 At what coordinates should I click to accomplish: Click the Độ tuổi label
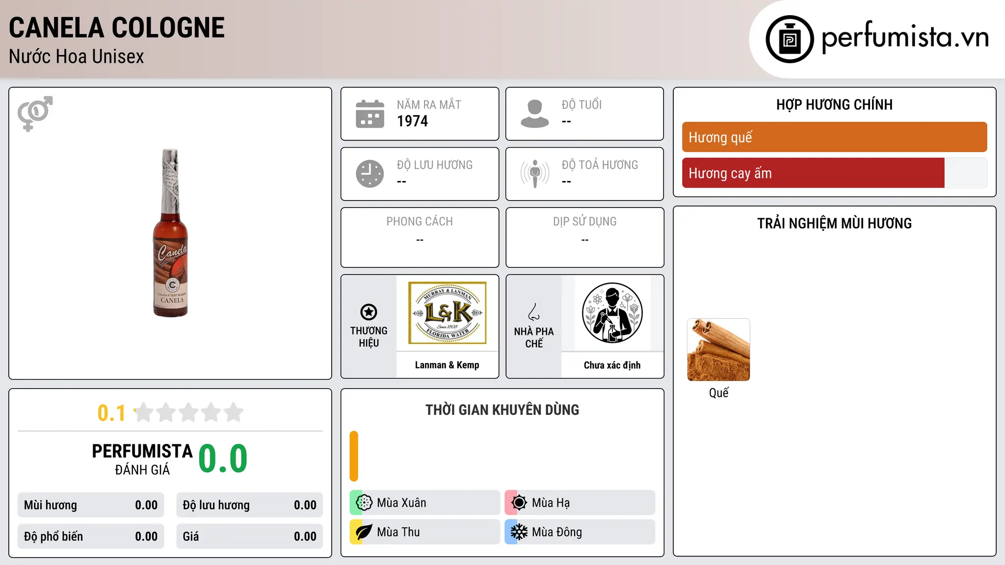click(x=582, y=104)
